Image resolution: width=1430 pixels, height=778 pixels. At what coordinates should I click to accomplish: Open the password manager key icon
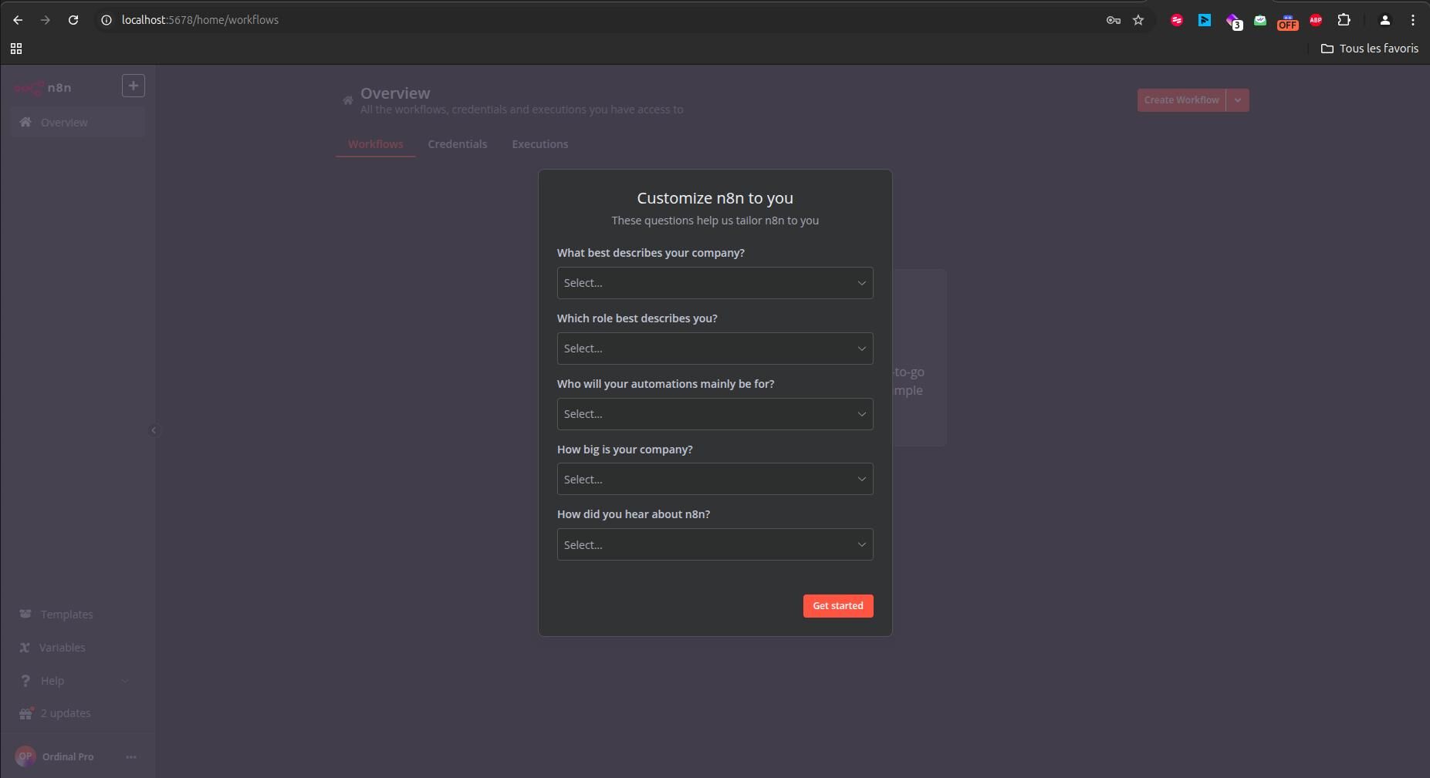pyautogui.click(x=1112, y=21)
